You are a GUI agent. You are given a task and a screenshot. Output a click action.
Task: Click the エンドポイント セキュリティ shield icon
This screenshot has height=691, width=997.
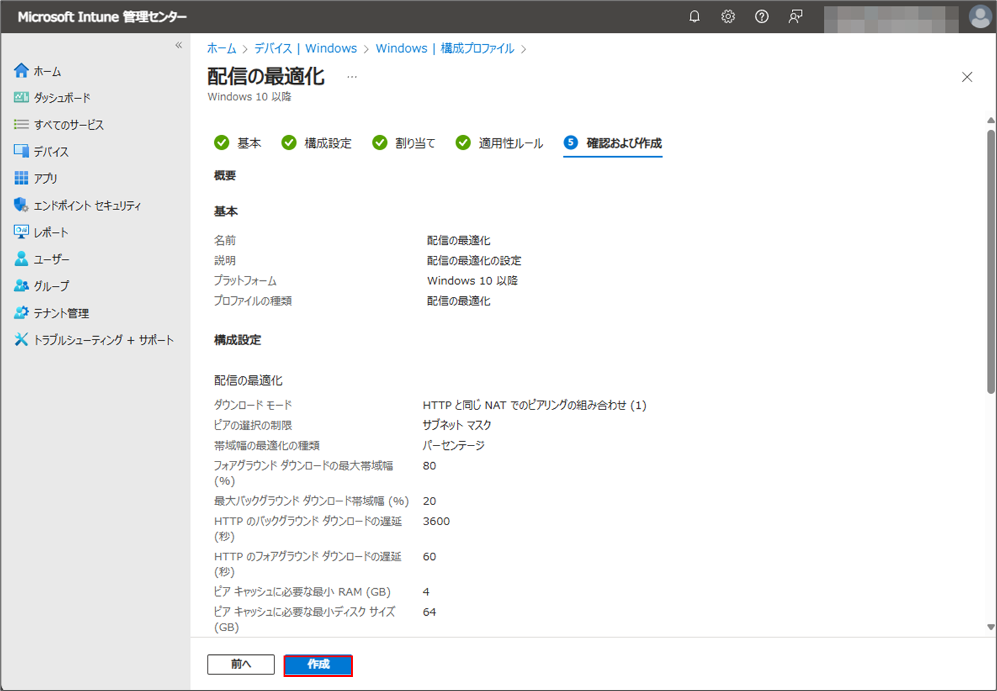coord(21,204)
